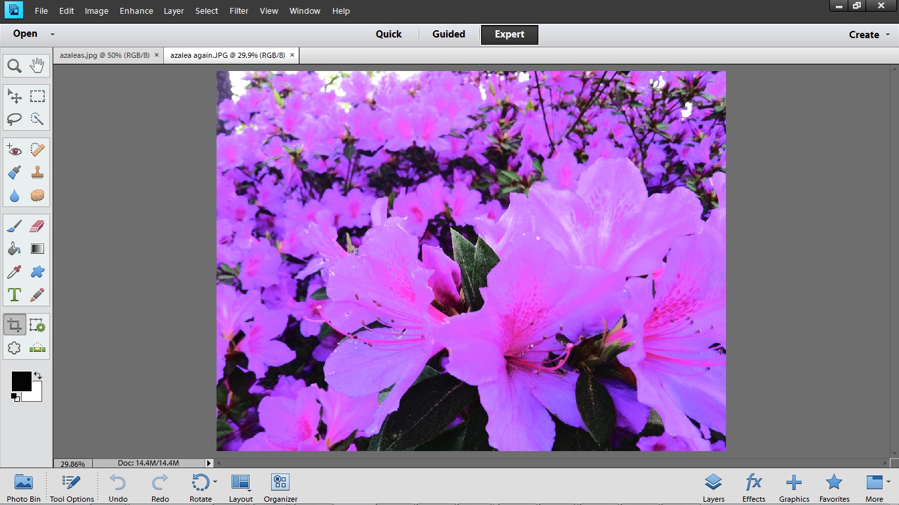The height and width of the screenshot is (505, 899).
Task: Open the Photo Bin
Action: [x=24, y=488]
